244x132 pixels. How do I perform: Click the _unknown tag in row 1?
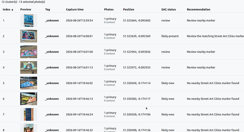pyautogui.click(x=52, y=21)
